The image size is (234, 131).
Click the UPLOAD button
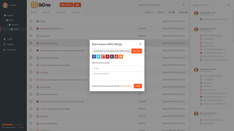tap(66, 5)
